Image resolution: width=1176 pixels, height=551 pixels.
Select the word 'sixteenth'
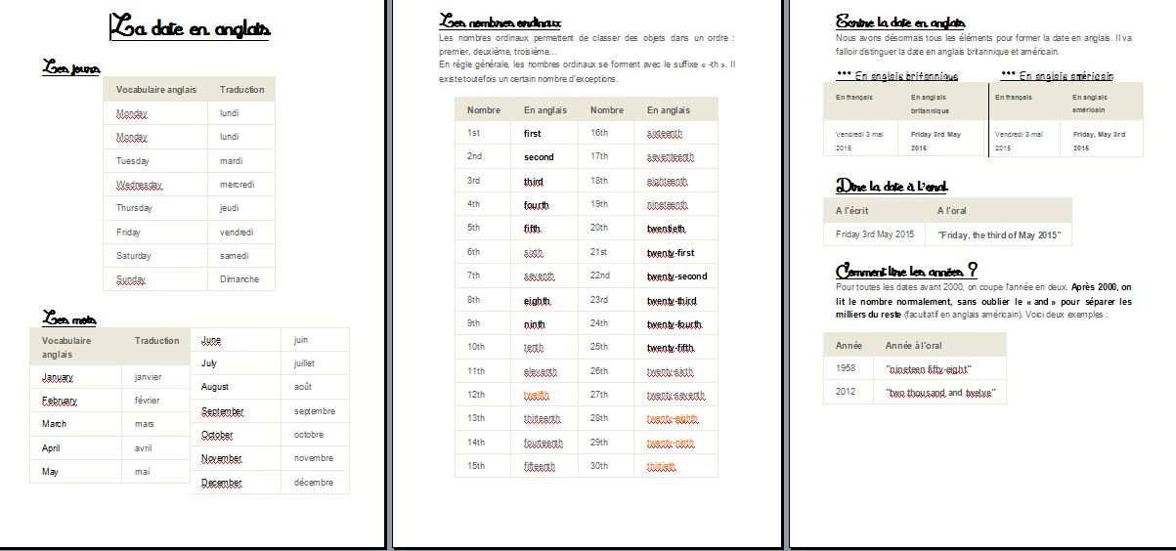[665, 133]
